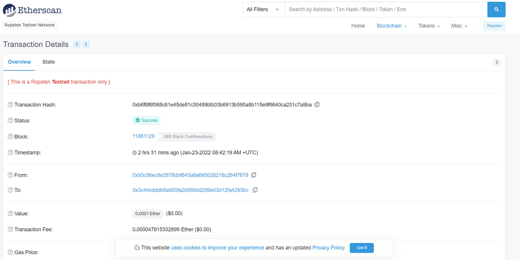
Task: Open the Home page
Action: coord(358,26)
